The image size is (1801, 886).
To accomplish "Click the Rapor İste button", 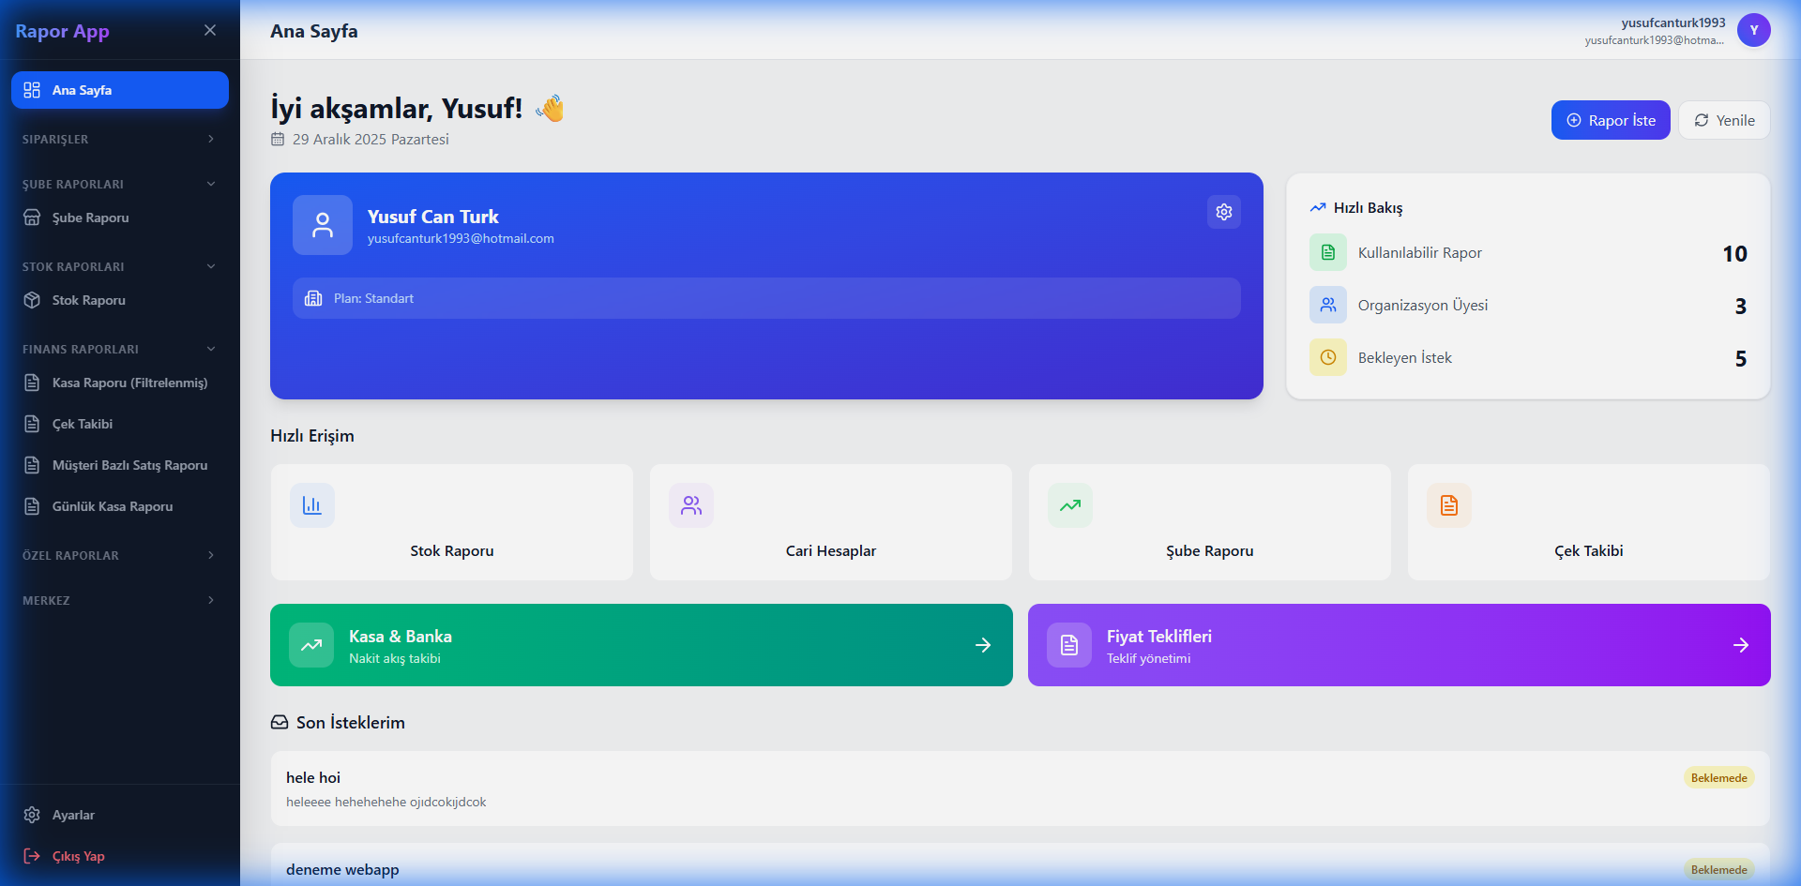I will (1610, 120).
